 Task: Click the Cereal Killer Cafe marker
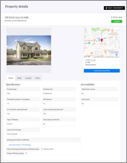click(105, 52)
